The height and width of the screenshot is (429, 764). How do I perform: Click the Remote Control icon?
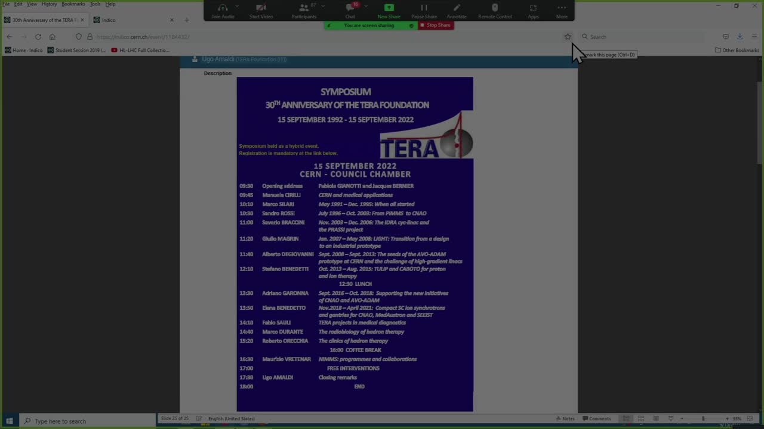495,11
